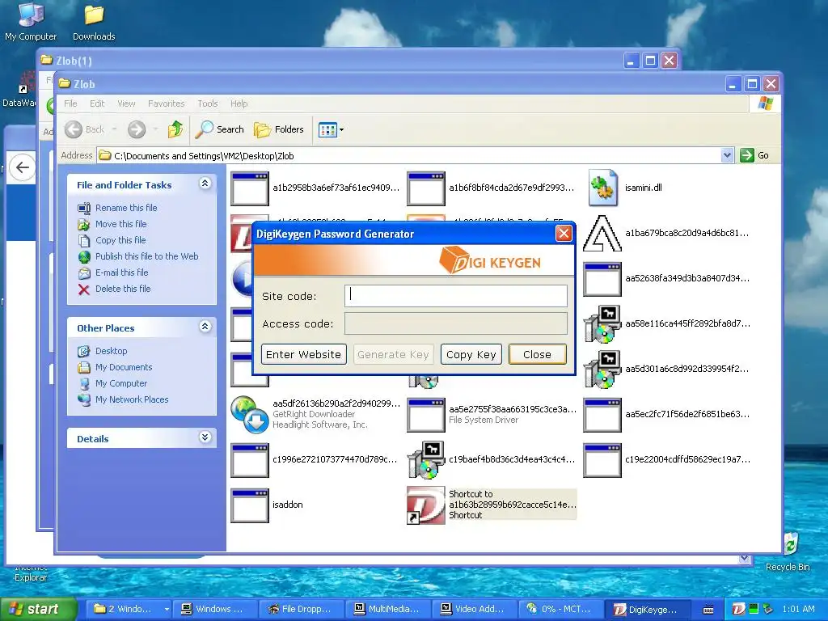Switch to MultiMedia... taskbar button

(387, 609)
